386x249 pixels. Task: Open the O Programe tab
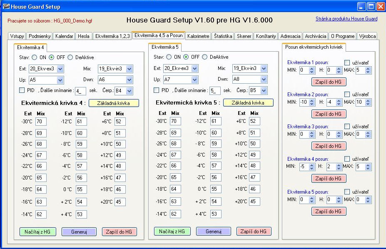(343, 36)
